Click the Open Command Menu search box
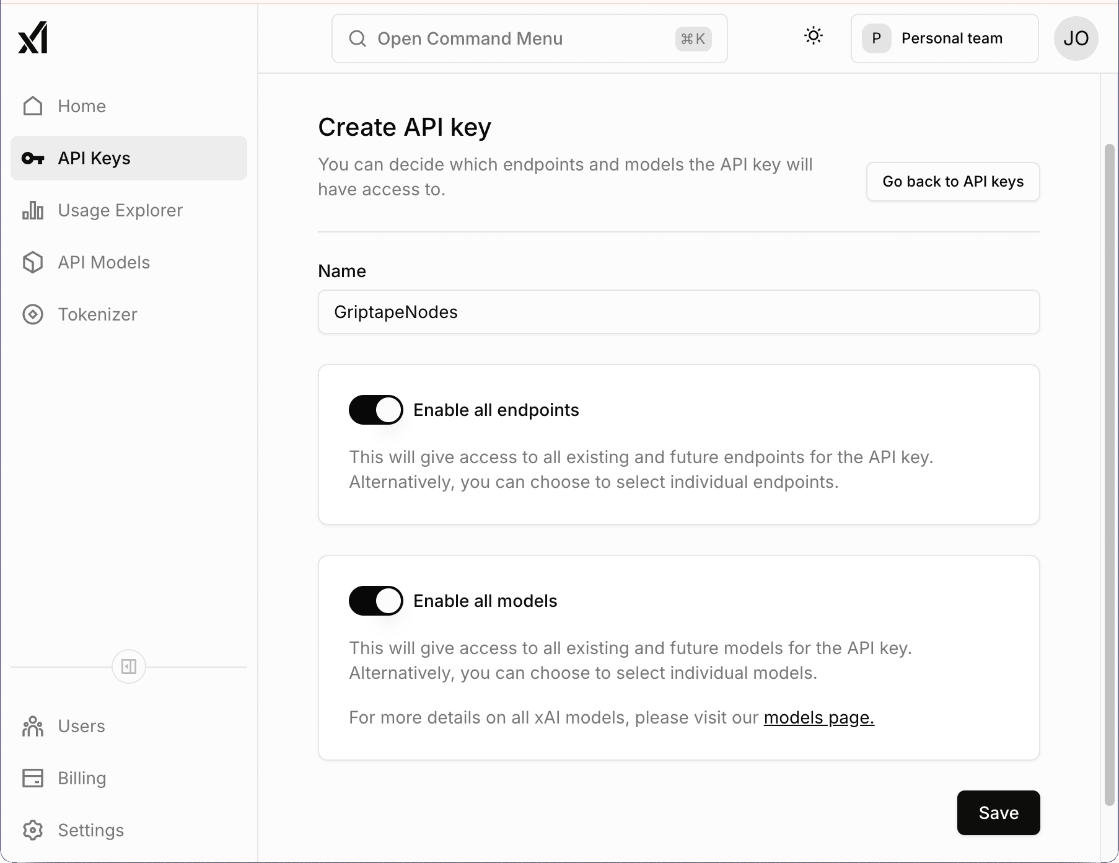The width and height of the screenshot is (1119, 863). (530, 38)
